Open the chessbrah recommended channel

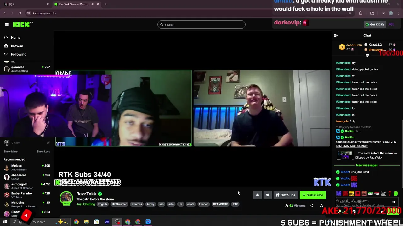[27, 177]
